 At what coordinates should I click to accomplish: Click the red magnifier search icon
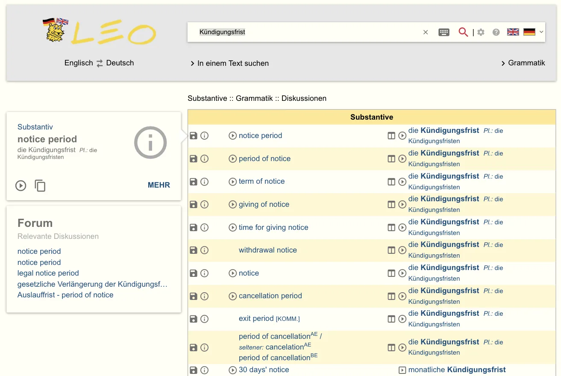[x=463, y=32]
